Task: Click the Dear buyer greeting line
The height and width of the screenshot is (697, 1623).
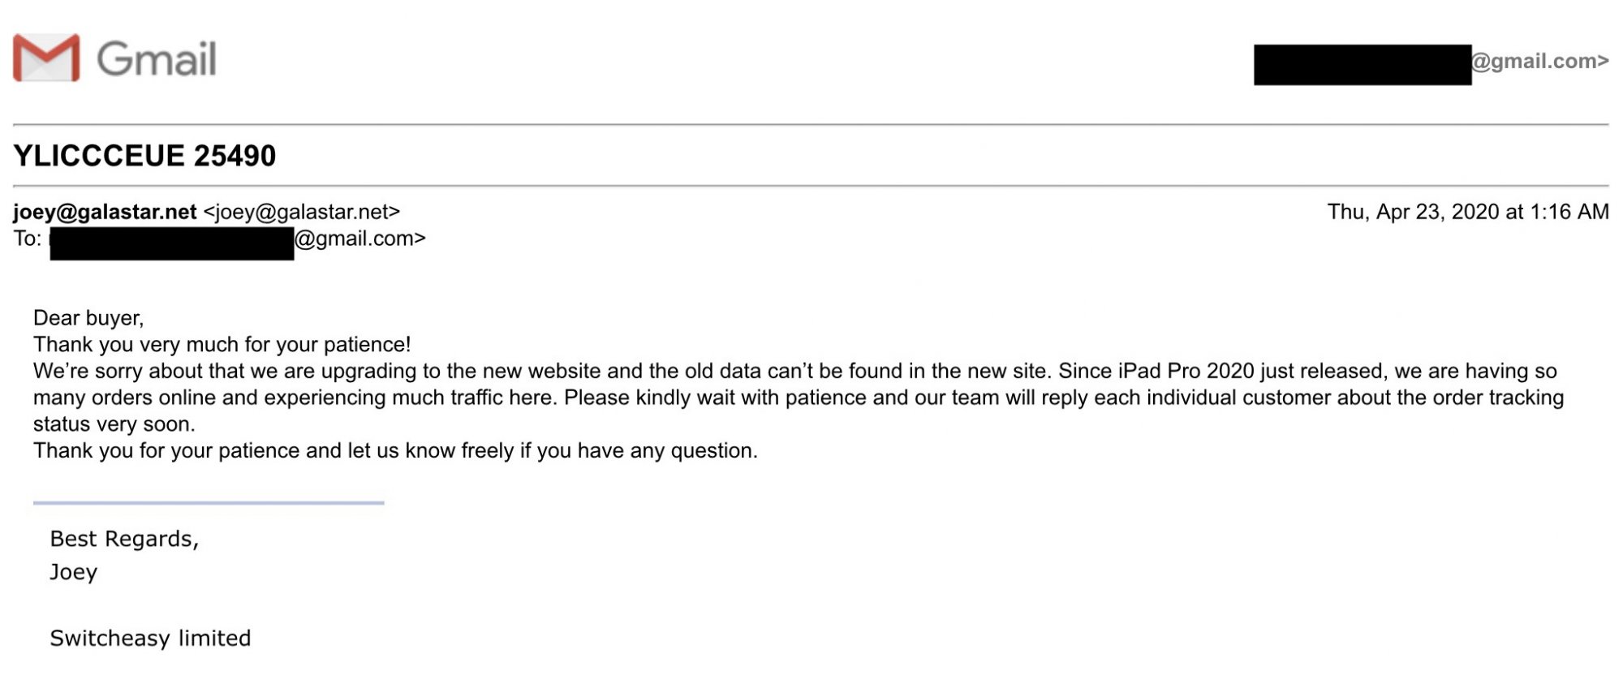Action: tap(88, 318)
